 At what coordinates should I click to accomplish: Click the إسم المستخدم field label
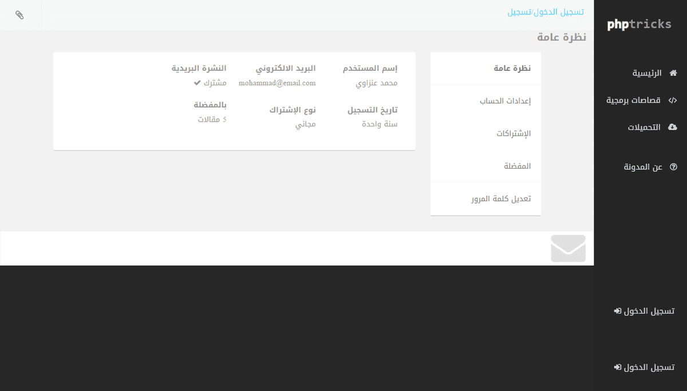(370, 69)
